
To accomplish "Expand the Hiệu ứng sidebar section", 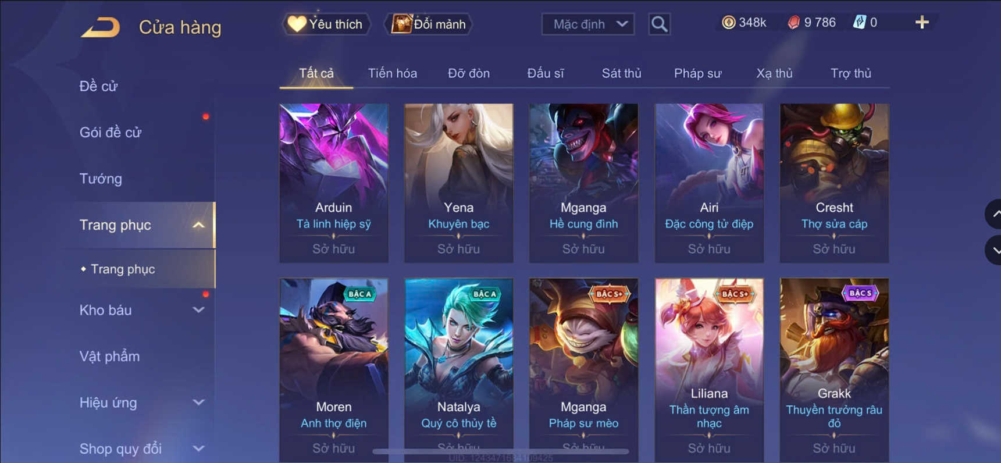I will [x=198, y=403].
